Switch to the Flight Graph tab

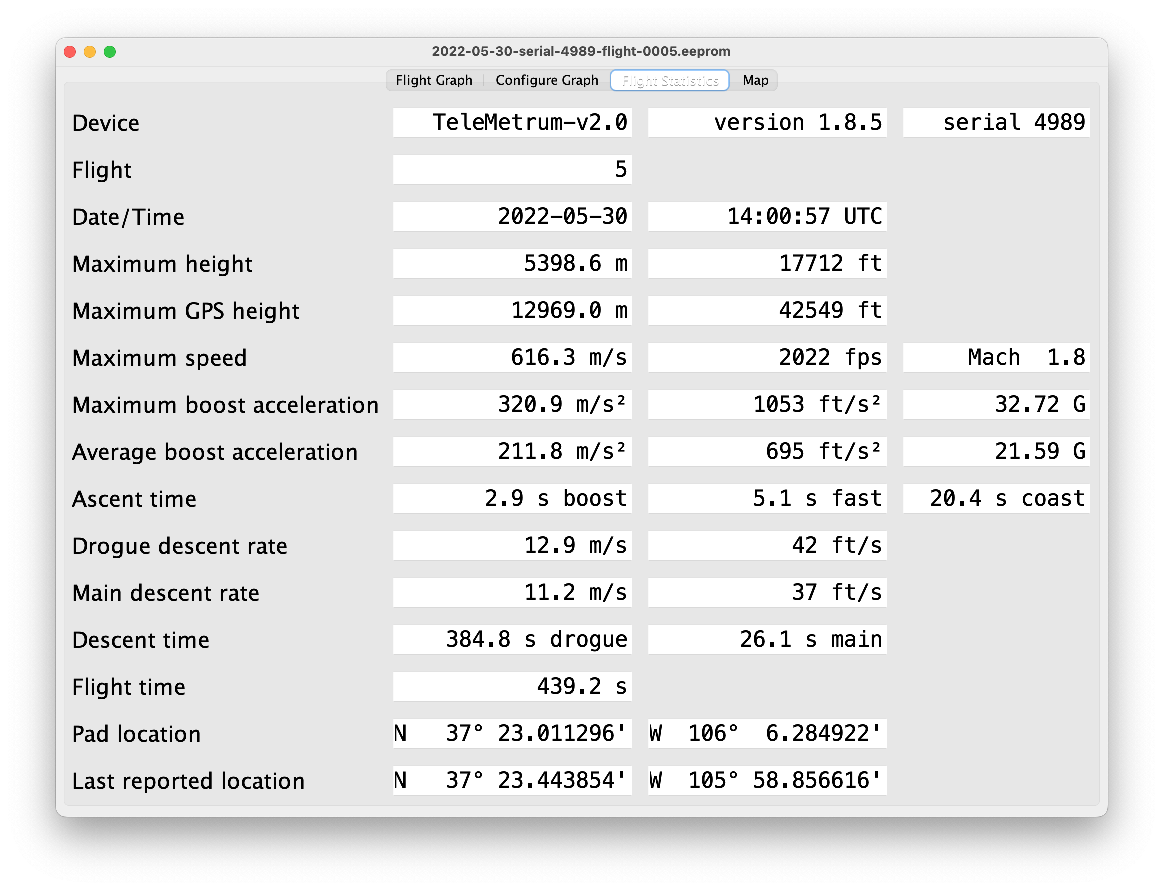(434, 80)
